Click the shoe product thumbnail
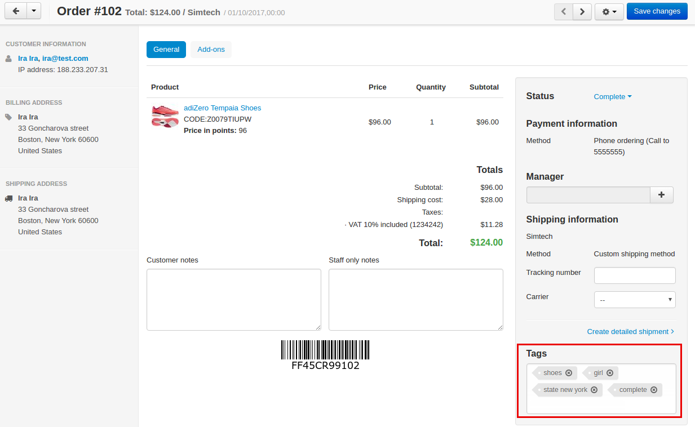Image resolution: width=695 pixels, height=427 pixels. point(165,116)
